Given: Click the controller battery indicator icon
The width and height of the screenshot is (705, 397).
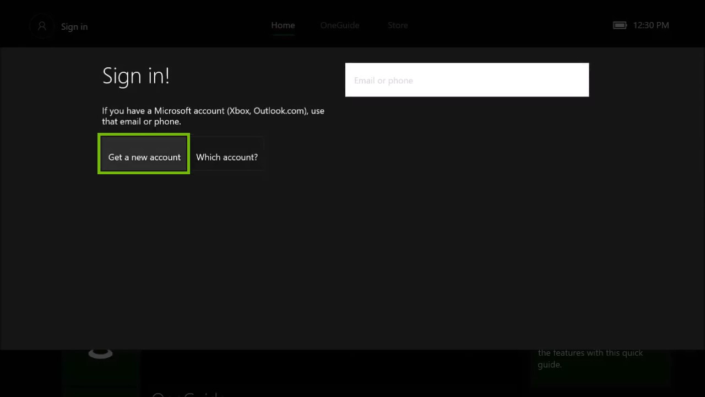Looking at the screenshot, I should (619, 25).
